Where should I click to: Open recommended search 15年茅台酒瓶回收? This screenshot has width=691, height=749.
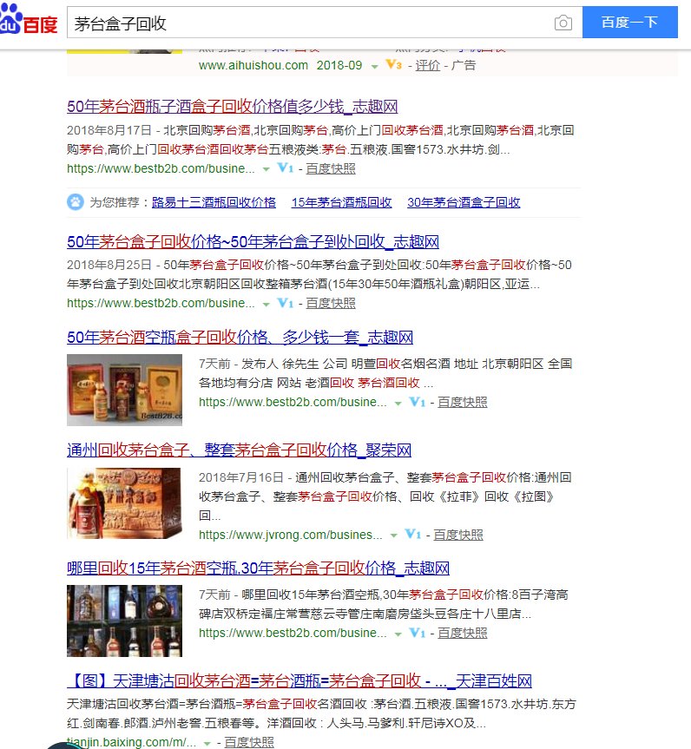(341, 202)
